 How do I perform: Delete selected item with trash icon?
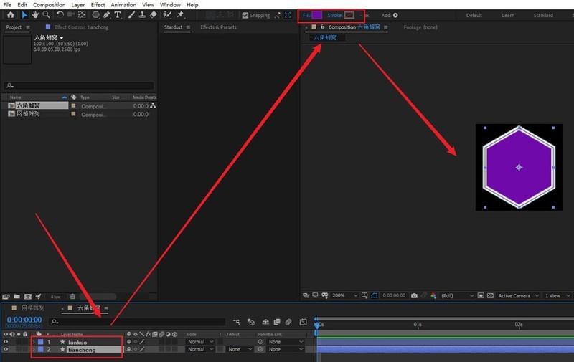(x=72, y=296)
